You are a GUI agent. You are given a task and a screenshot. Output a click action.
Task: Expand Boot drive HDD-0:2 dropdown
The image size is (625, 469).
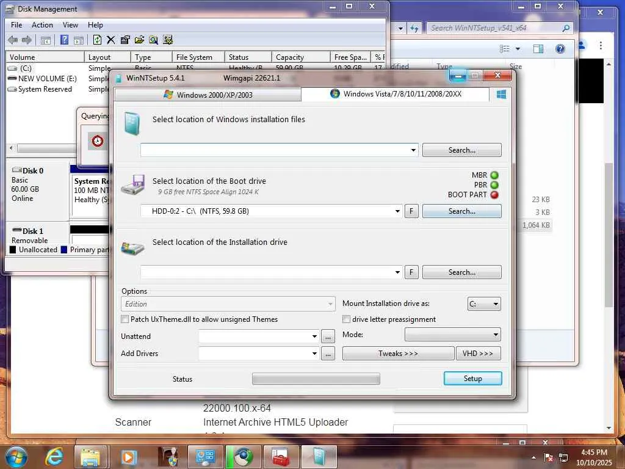coord(397,211)
